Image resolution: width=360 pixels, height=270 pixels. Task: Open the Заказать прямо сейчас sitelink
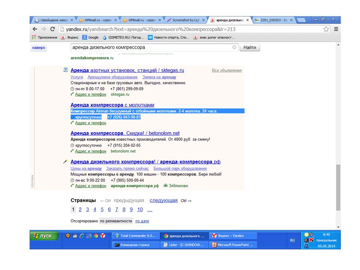127,168
